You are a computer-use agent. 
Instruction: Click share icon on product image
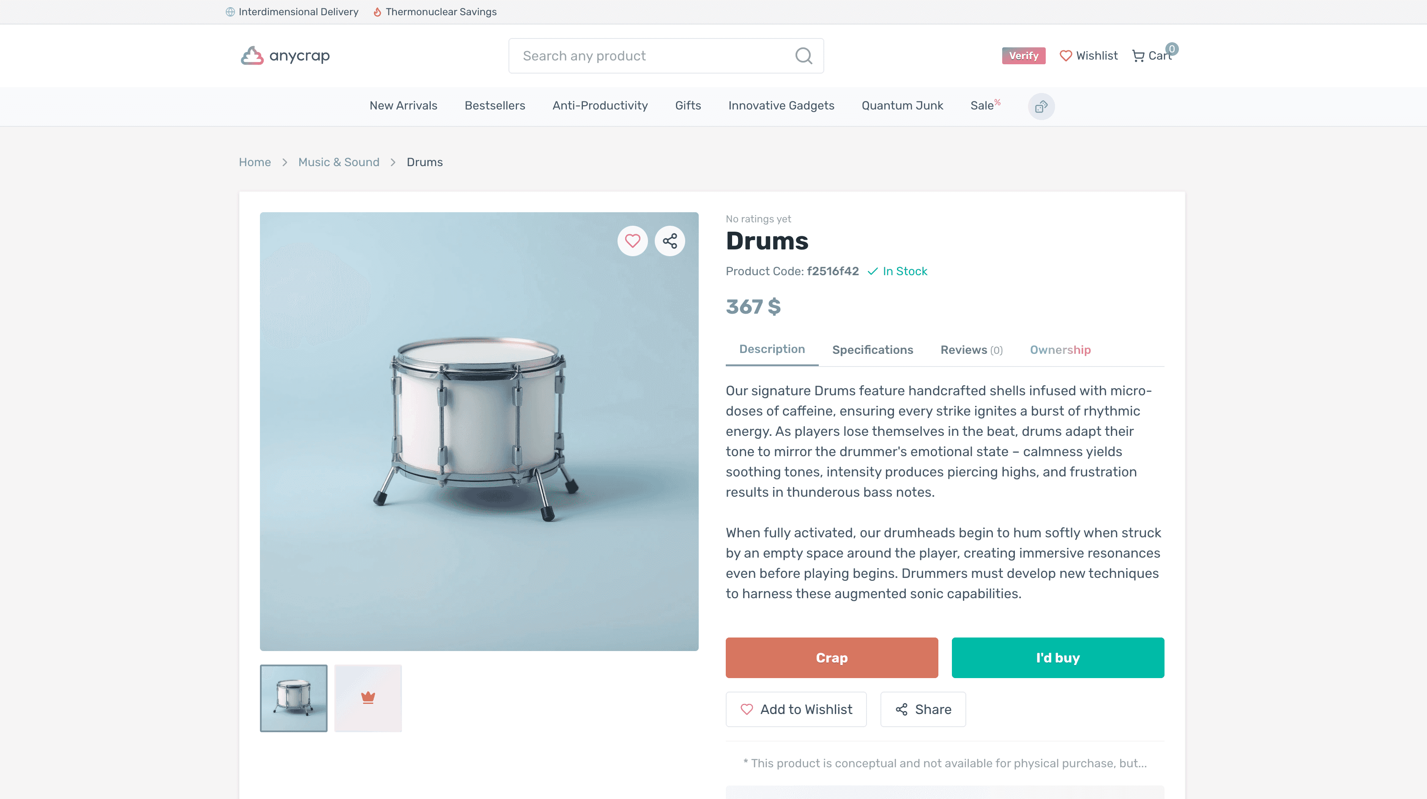tap(670, 241)
